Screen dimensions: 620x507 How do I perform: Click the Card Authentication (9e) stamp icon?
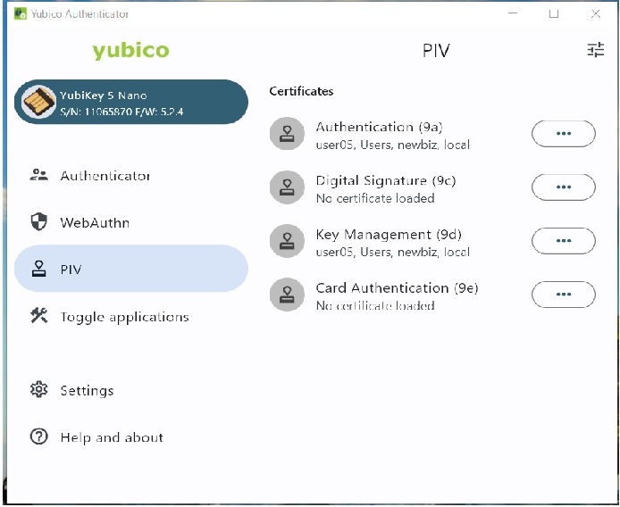[287, 295]
